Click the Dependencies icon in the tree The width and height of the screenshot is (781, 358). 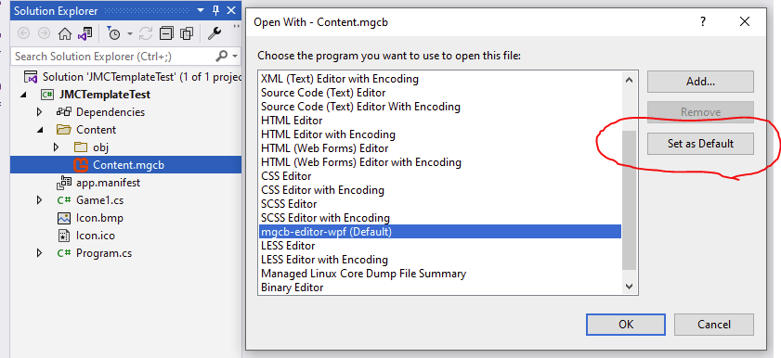64,112
